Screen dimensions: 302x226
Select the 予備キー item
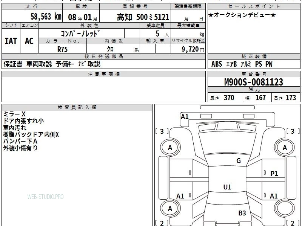point(65,64)
